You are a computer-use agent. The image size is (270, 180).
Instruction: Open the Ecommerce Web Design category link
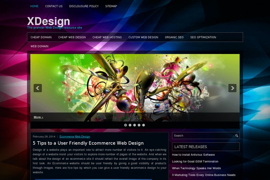click(x=75, y=137)
